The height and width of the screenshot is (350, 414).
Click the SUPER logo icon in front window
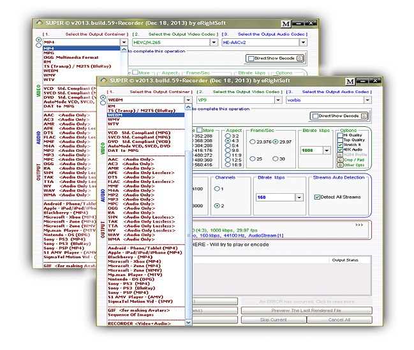tap(103, 80)
